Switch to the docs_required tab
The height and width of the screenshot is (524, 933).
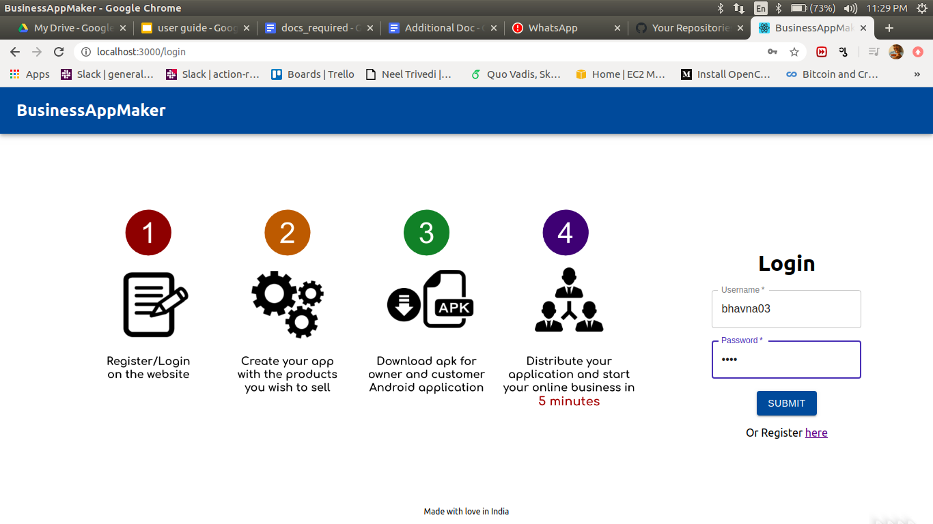[x=319, y=28]
